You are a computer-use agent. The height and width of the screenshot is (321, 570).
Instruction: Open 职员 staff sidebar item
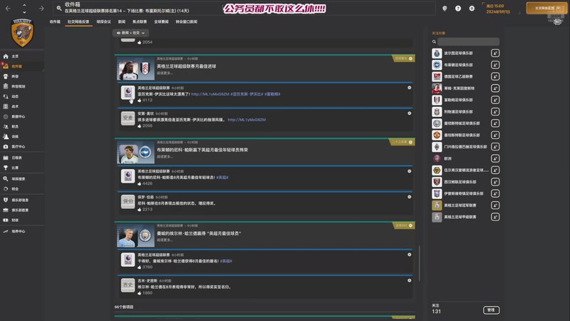pyautogui.click(x=14, y=126)
